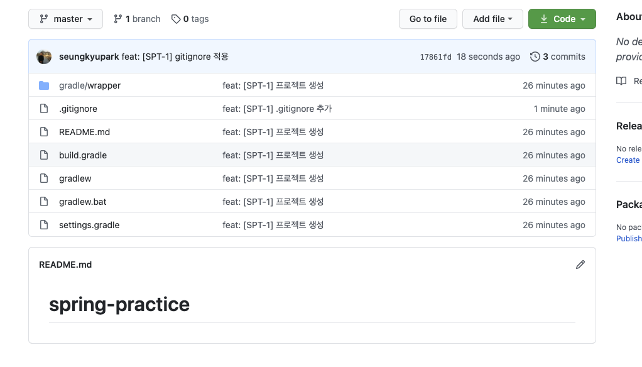Click the gradlew.bat file icon
This screenshot has height=367, width=642.
(44, 202)
